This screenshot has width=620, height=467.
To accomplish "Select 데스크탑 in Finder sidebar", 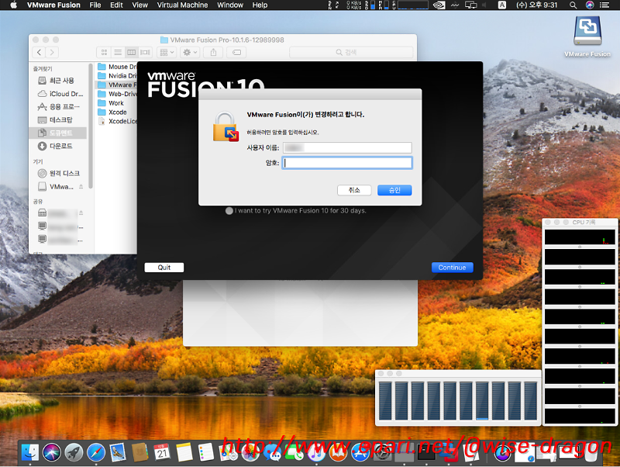I will click(57, 120).
